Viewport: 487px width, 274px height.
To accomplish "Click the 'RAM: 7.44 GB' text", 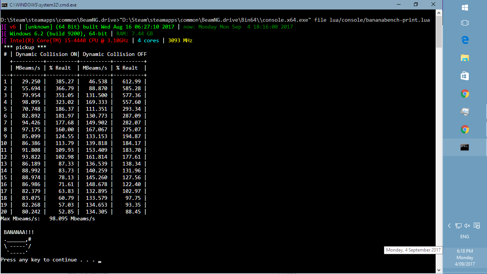I will 135,33.
